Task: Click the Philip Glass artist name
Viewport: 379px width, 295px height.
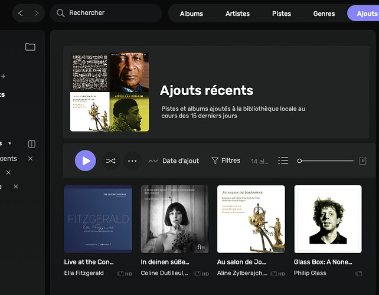Action: [x=310, y=273]
